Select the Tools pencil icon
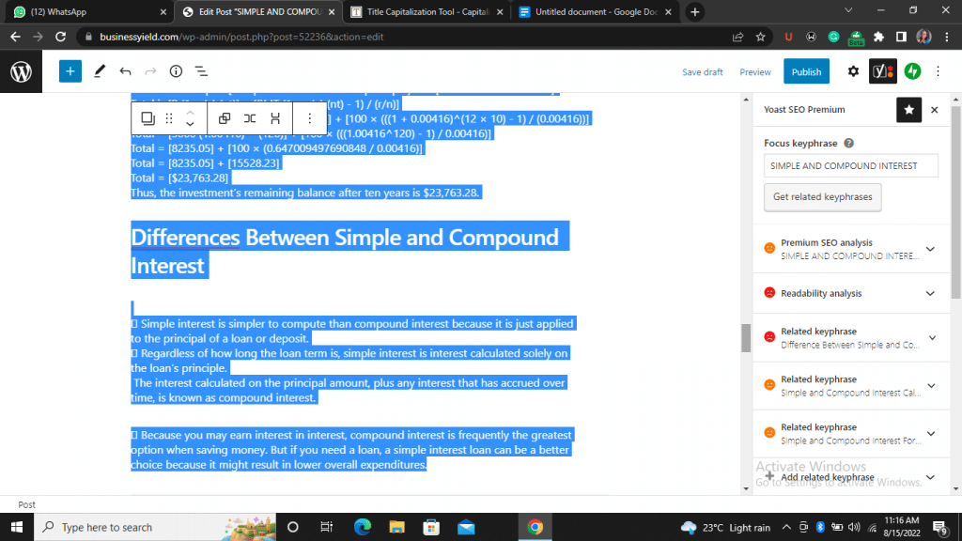The image size is (962, 541). (100, 71)
